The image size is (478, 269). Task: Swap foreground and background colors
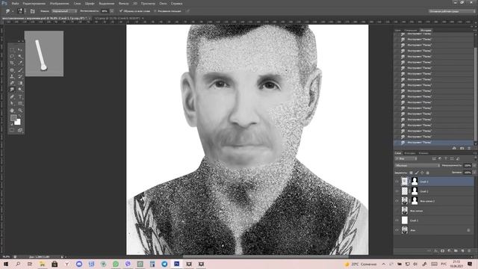click(19, 117)
